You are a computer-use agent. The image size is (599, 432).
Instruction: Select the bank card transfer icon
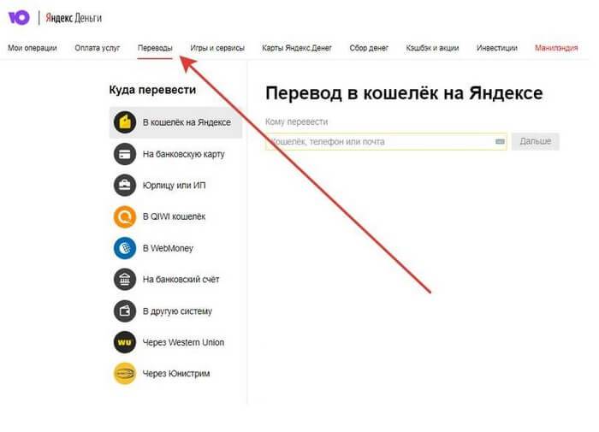[x=125, y=154]
